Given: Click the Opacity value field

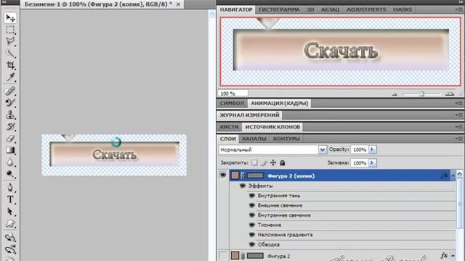Looking at the screenshot, I should (360, 150).
